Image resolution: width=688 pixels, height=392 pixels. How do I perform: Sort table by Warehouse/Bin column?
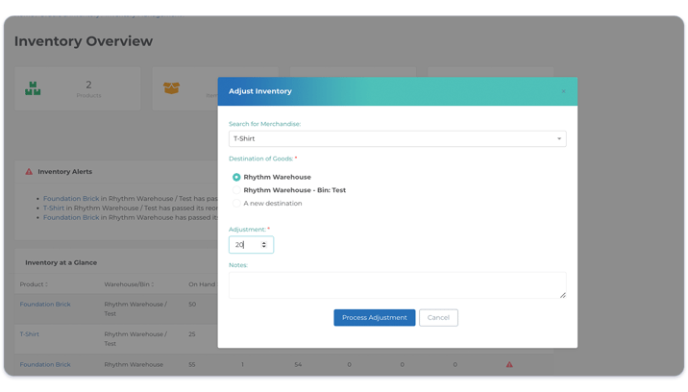point(129,284)
